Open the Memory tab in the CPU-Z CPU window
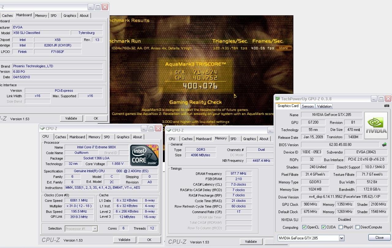Viewport: 392px width, 248px height. 94,137
